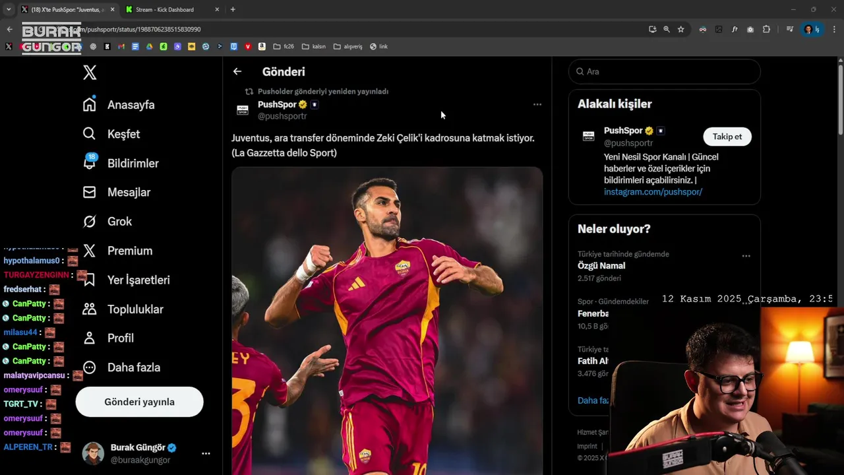Viewport: 844px width, 475px height.
Task: Open the Amazon bookmark icon
Action: (262, 46)
